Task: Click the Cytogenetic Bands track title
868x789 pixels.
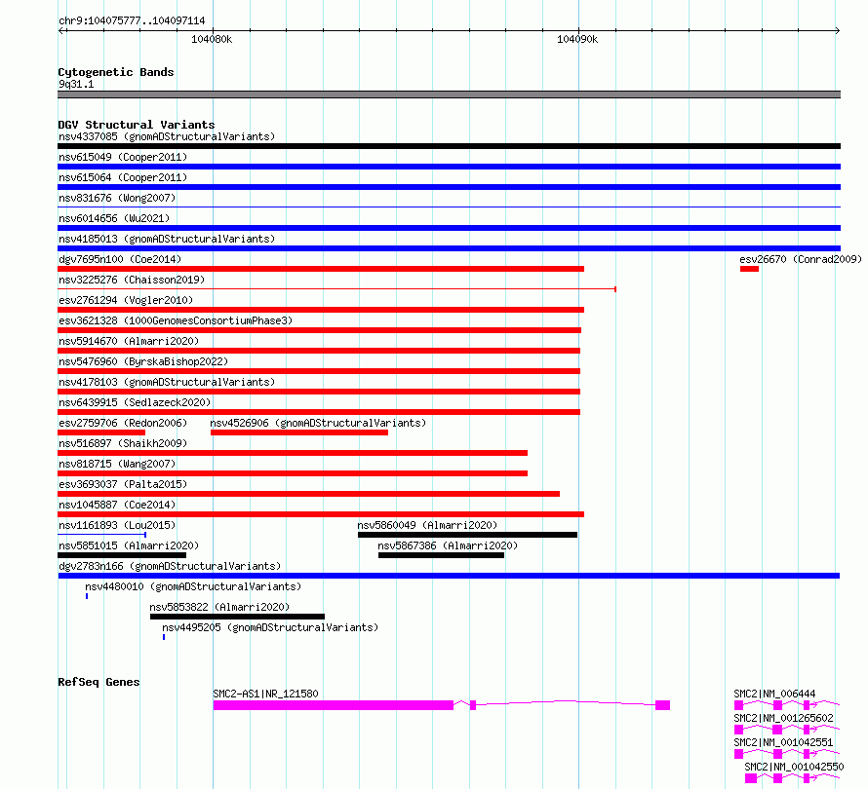Action: pyautogui.click(x=116, y=72)
